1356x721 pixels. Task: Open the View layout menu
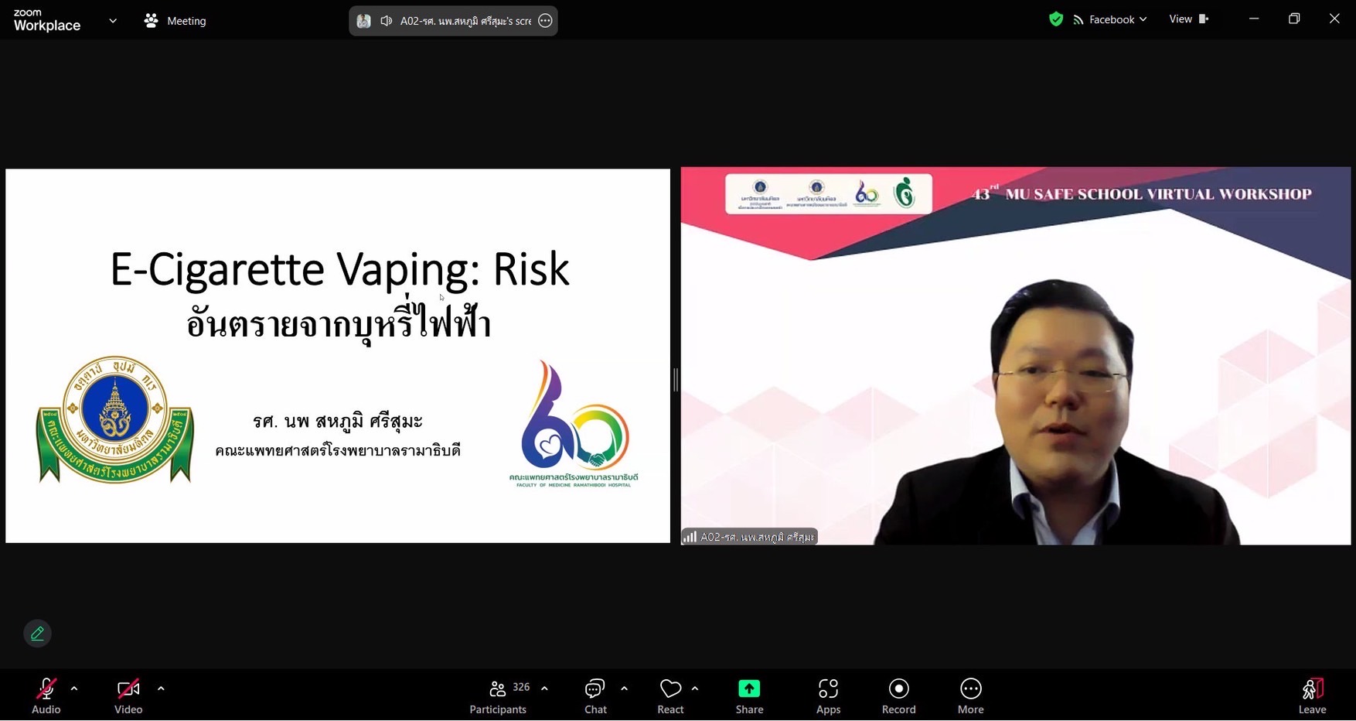pyautogui.click(x=1187, y=19)
